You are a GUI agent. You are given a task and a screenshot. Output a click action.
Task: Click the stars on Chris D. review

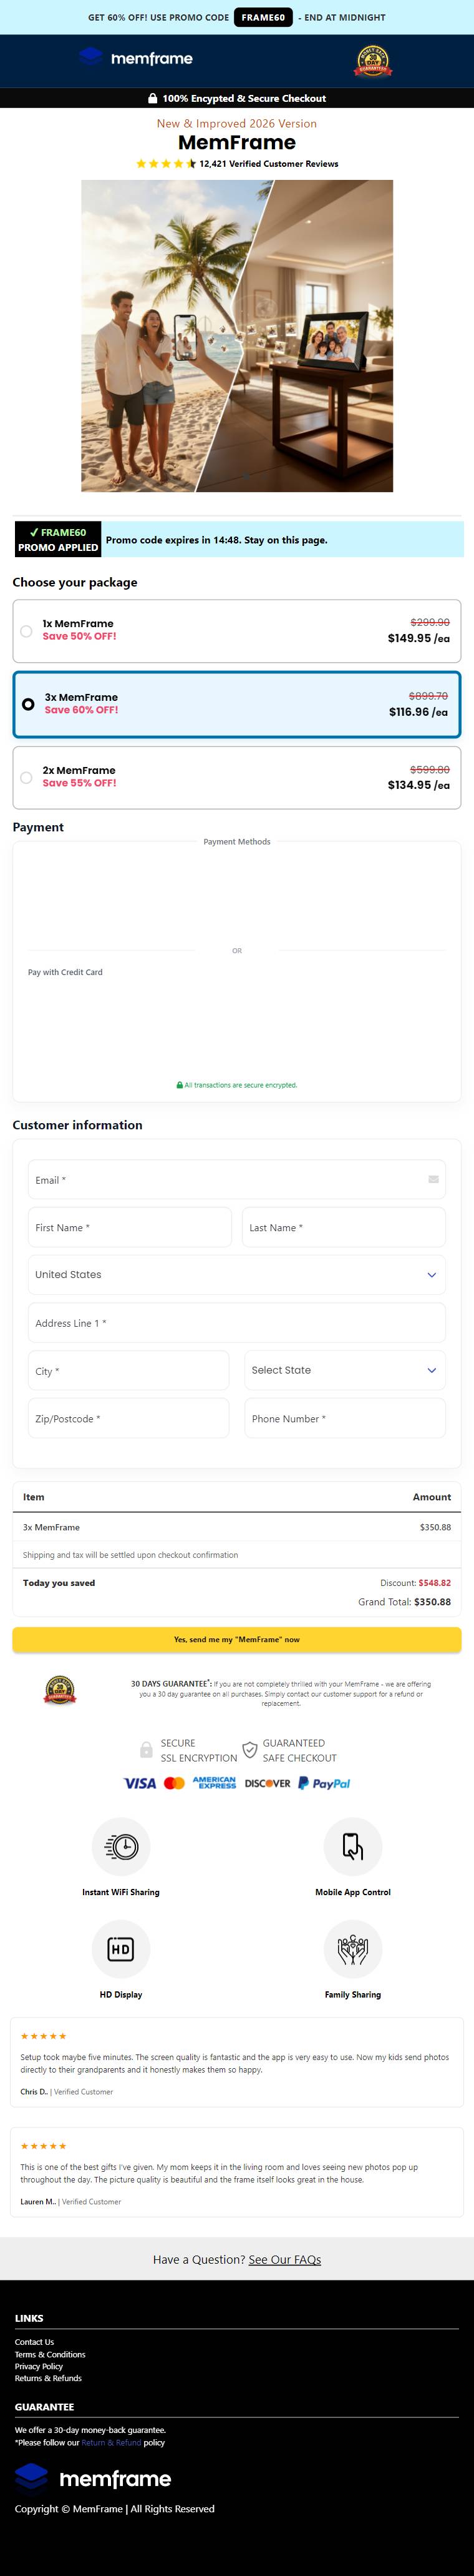[43, 2036]
